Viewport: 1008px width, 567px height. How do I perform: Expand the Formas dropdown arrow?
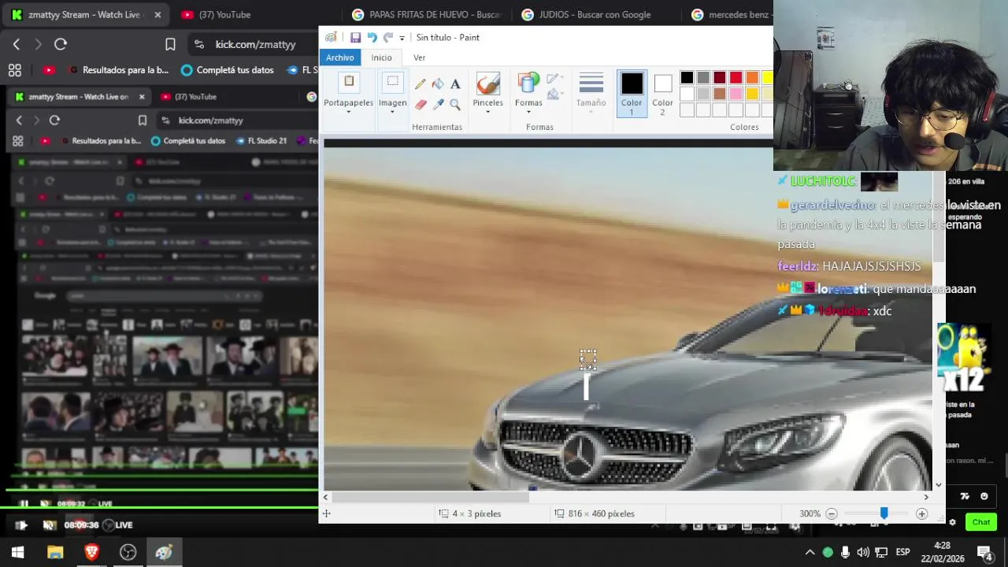tap(528, 112)
